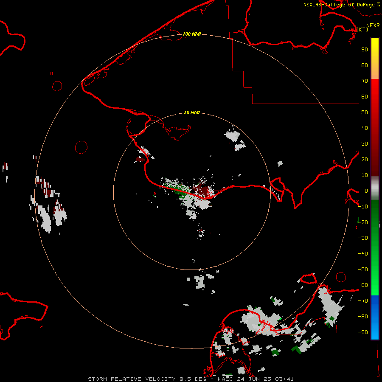The height and width of the screenshot is (382, 382).
Task: Click the [KT] units label
Action: pos(362,29)
